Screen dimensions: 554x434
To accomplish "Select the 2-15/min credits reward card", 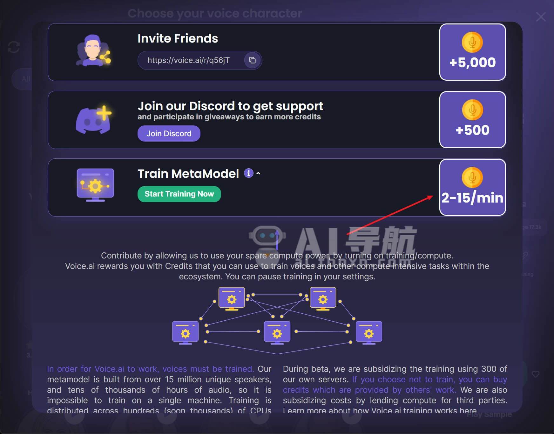I will [473, 187].
